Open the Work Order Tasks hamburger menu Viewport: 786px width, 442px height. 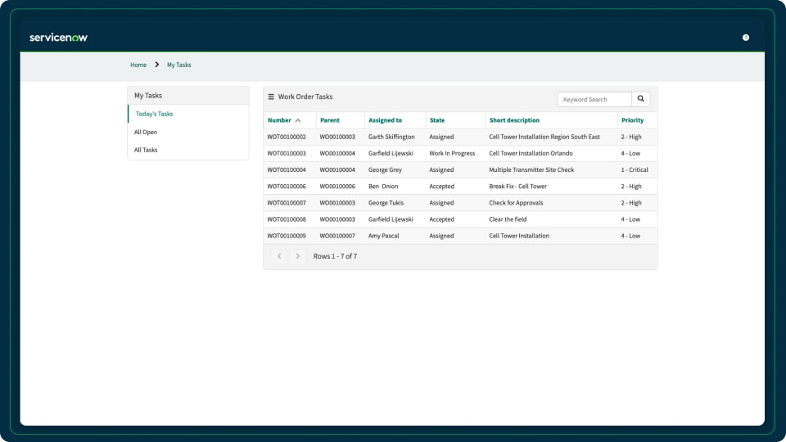(271, 97)
